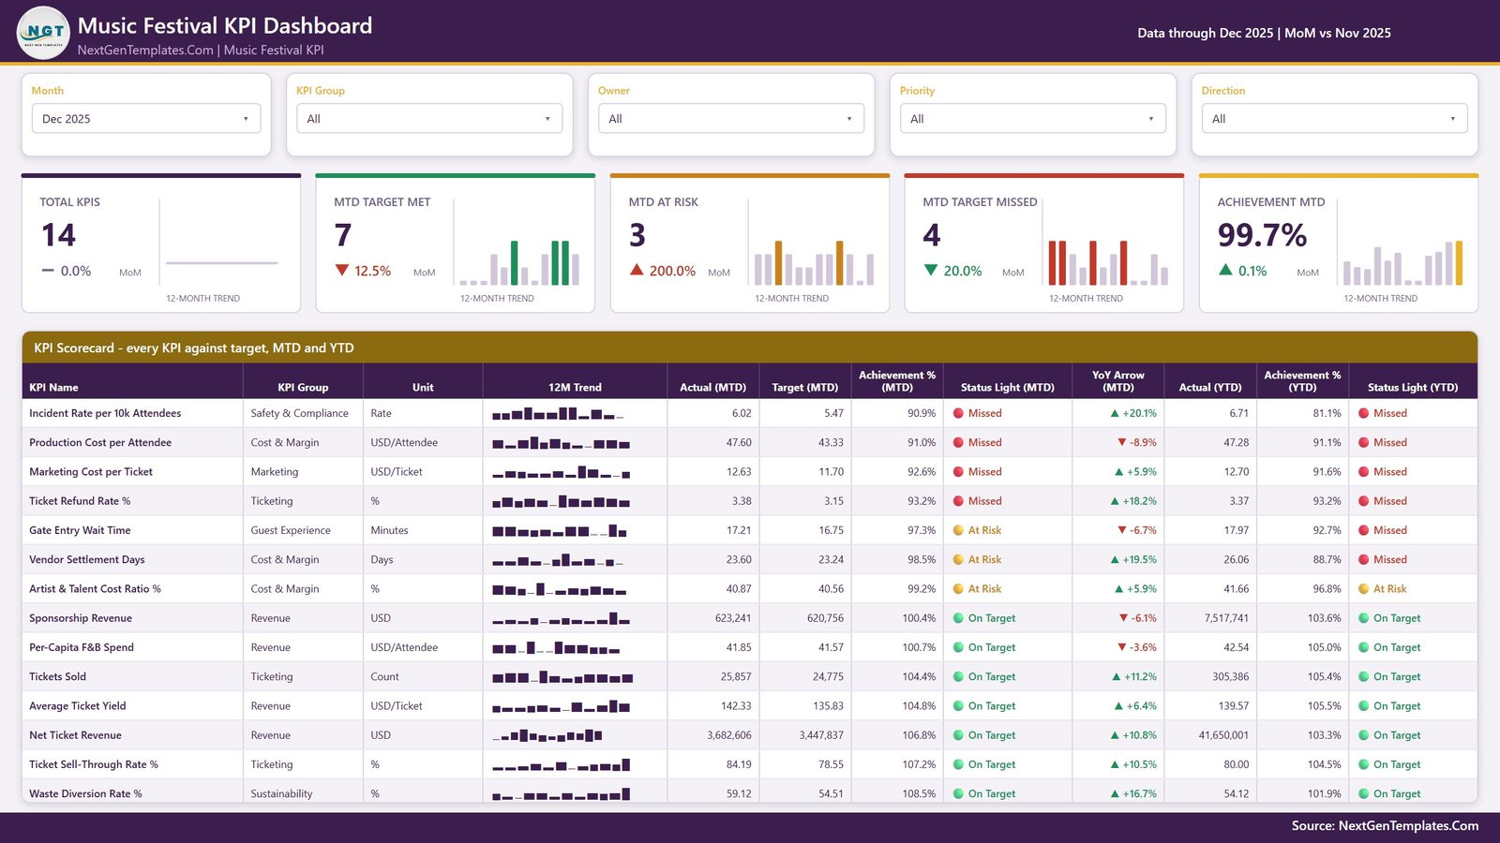The height and width of the screenshot is (843, 1500).
Task: Click the YoY down arrow for Per-Capita F&B Spend
Action: coord(1121,647)
